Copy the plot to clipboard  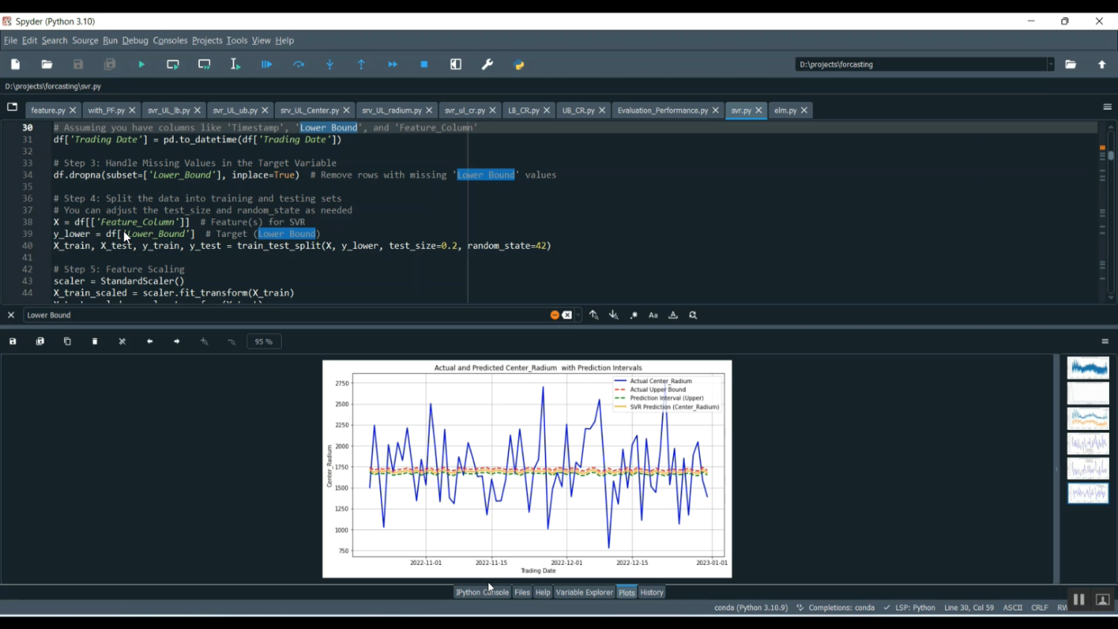(67, 341)
